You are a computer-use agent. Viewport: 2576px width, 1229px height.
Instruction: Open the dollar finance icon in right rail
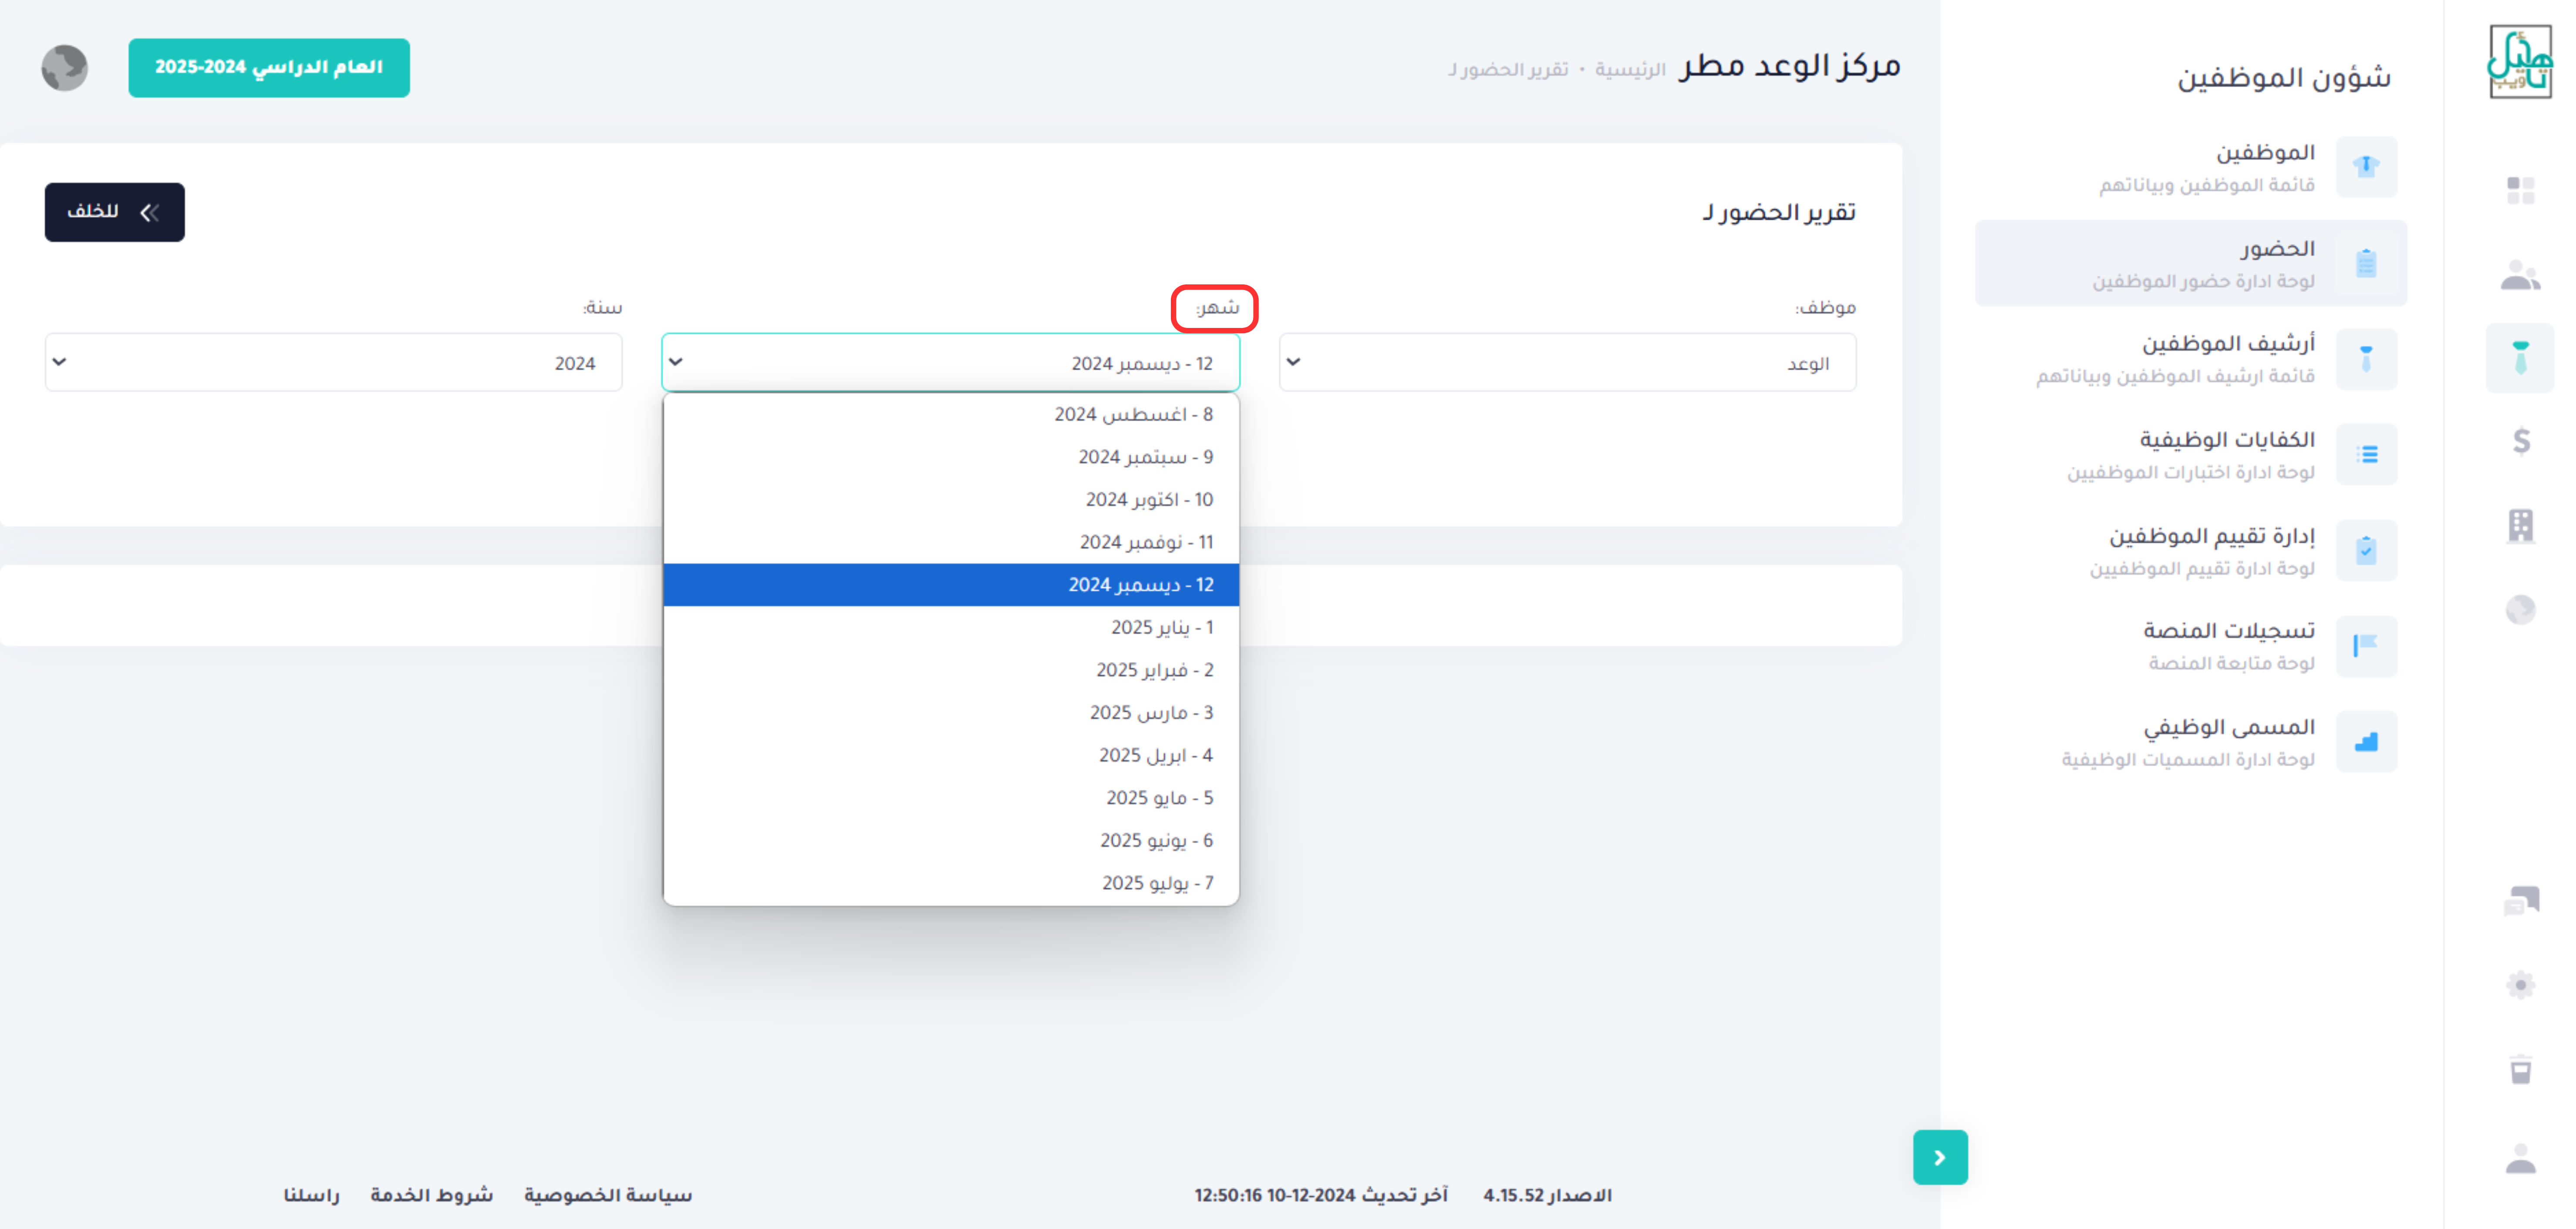[2521, 441]
